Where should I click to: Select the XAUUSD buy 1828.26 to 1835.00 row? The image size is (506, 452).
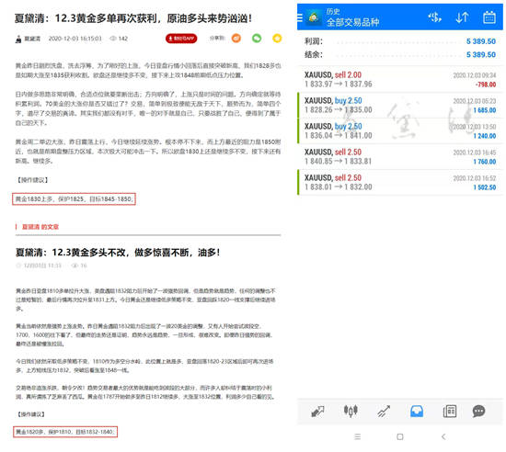click(400, 105)
